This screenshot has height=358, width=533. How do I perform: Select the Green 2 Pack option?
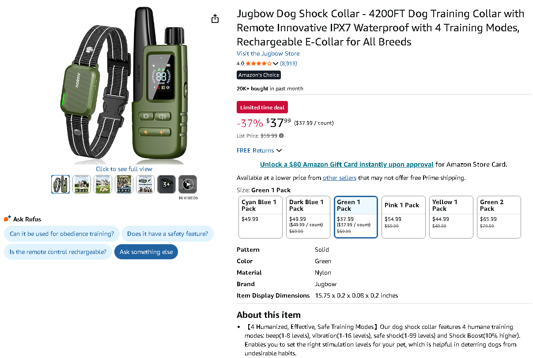point(499,217)
